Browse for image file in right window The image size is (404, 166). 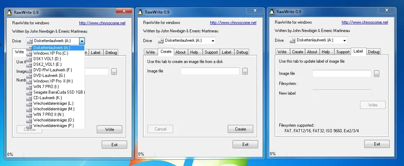click(x=377, y=74)
